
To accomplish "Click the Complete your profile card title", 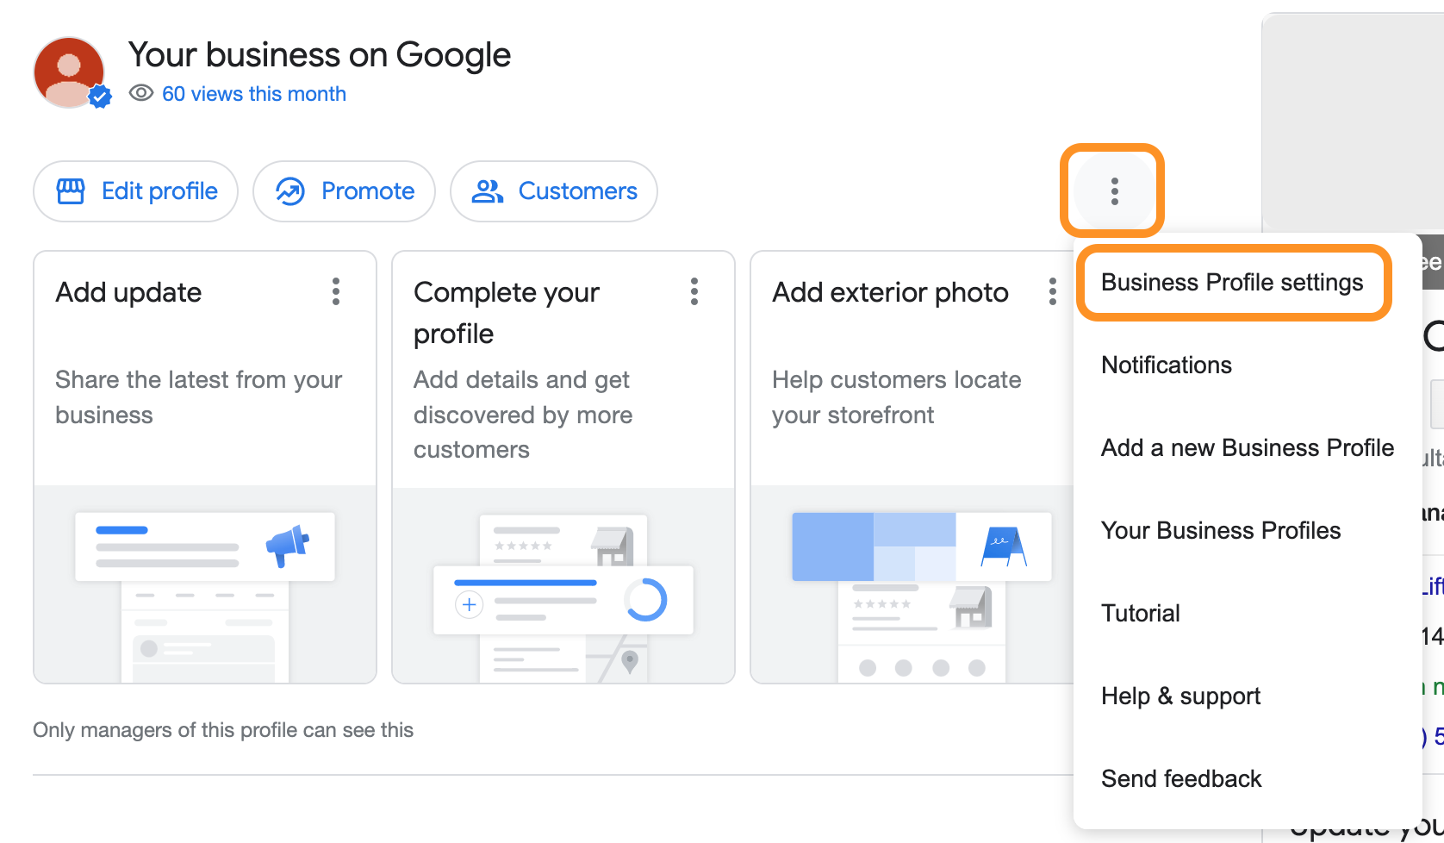I will point(507,313).
